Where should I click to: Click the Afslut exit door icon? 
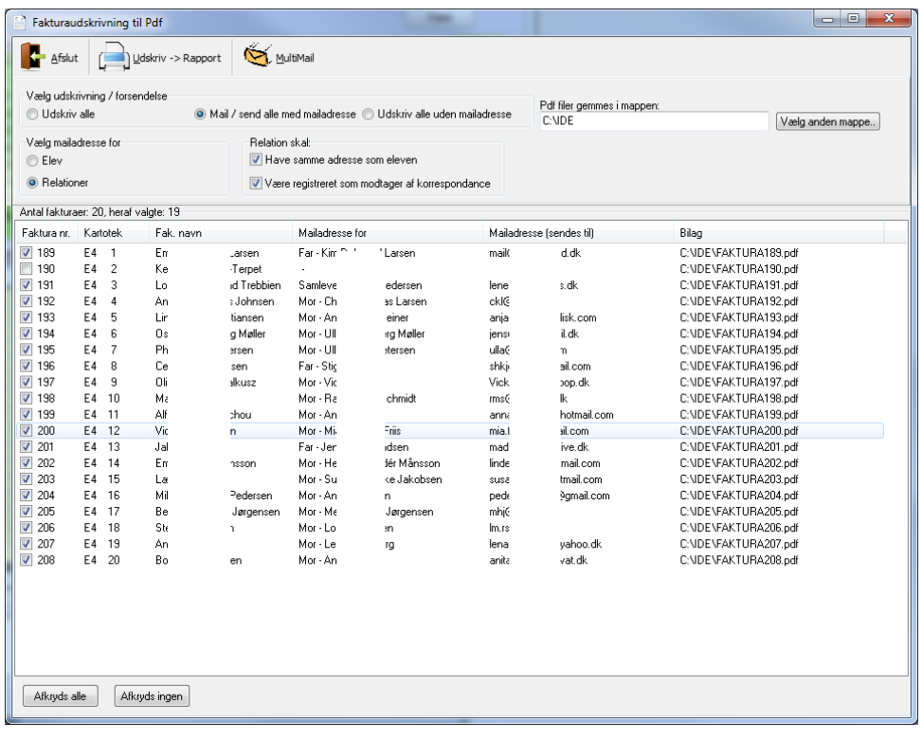point(33,57)
